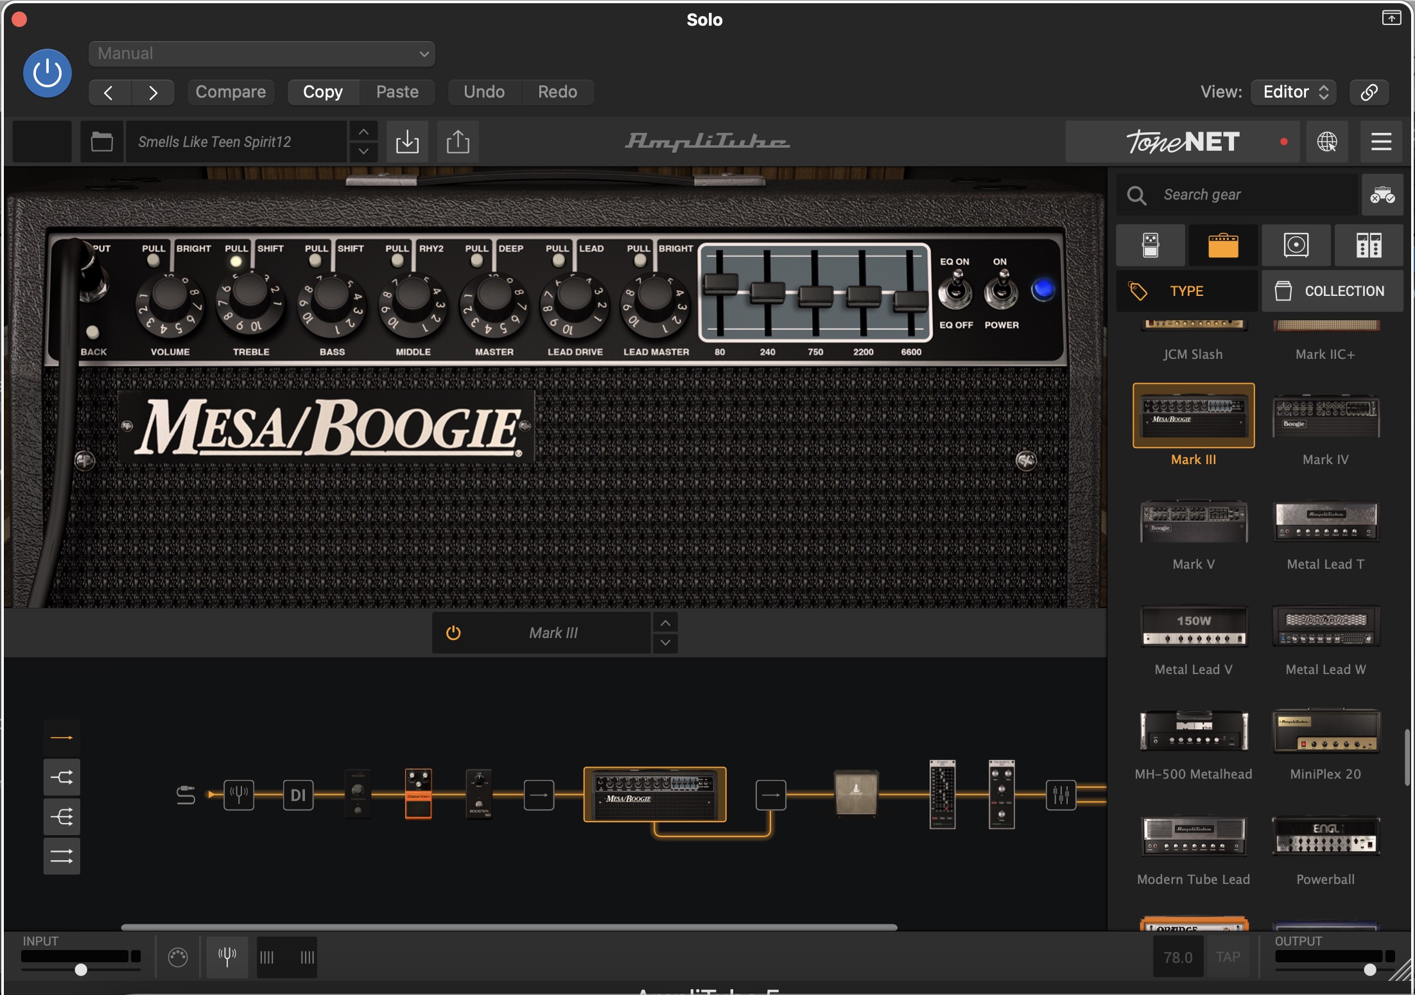Click the noise gate dial icon in bottom bar

[178, 958]
